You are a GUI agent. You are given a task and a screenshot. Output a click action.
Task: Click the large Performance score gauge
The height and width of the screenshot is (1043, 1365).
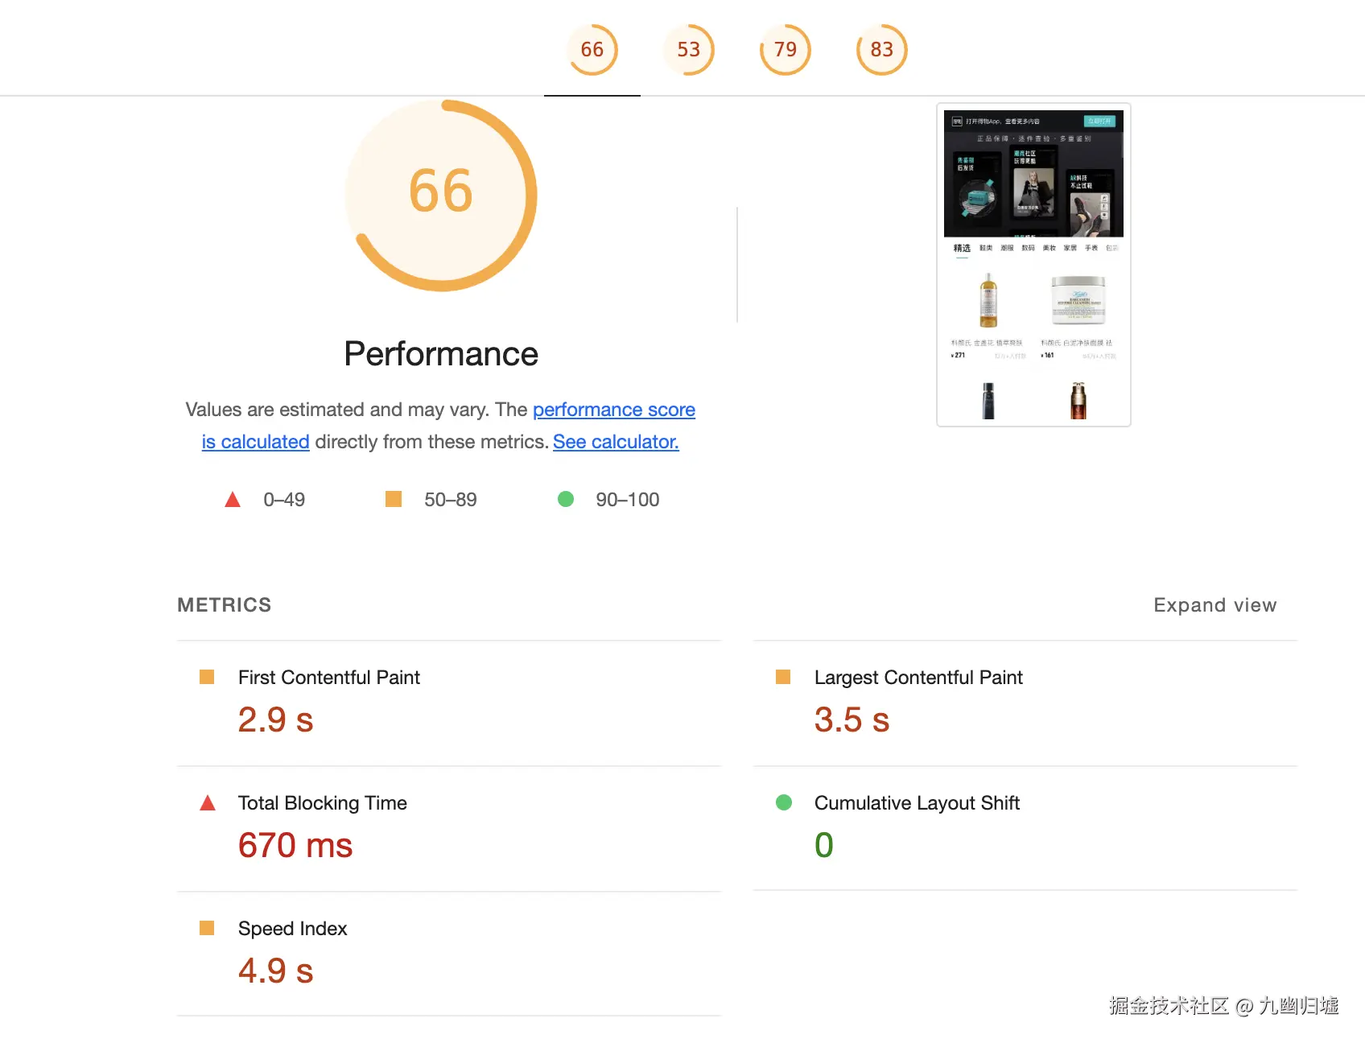point(441,195)
